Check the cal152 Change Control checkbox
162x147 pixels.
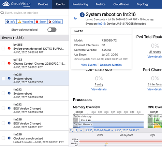[x=3, y=63]
